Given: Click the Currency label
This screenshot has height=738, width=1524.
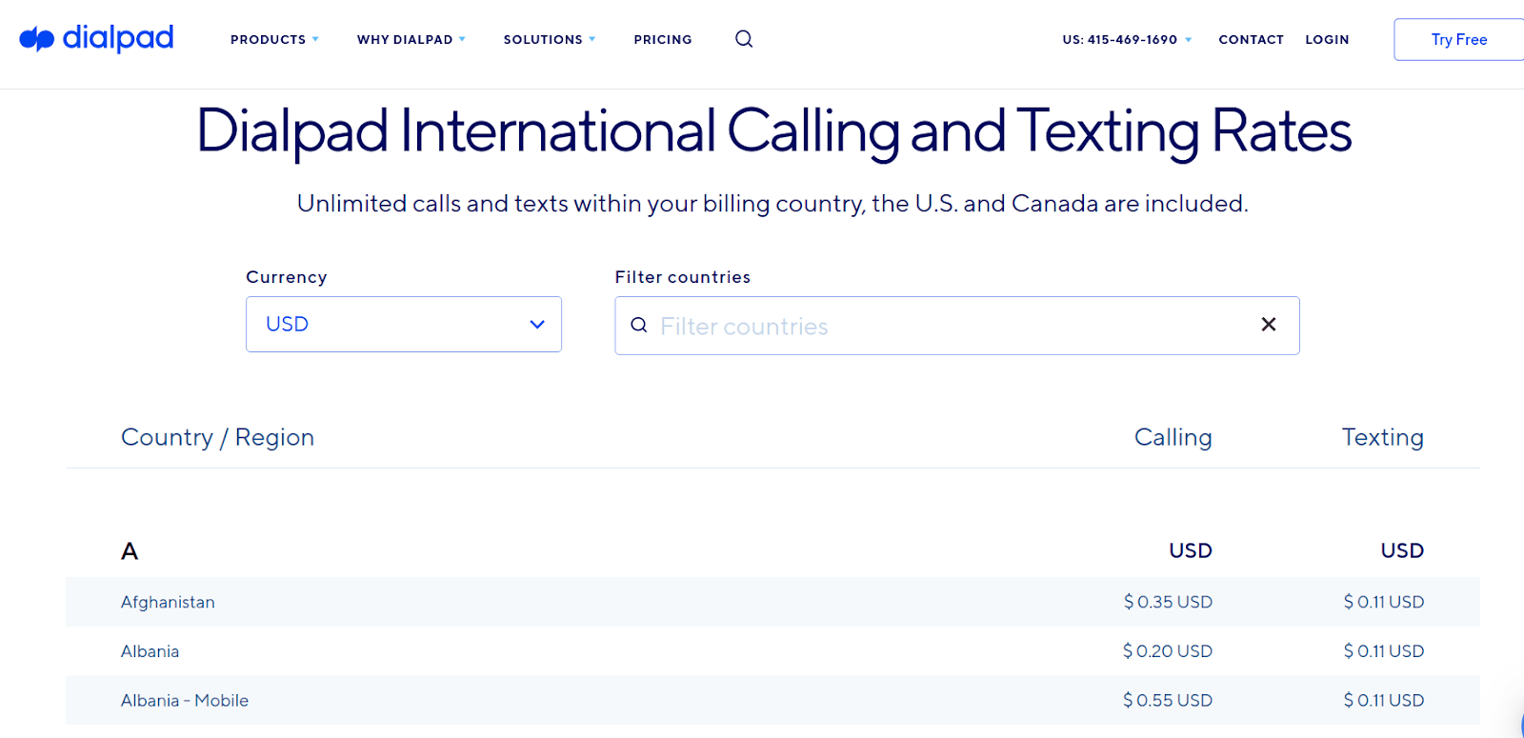Looking at the screenshot, I should click(287, 277).
